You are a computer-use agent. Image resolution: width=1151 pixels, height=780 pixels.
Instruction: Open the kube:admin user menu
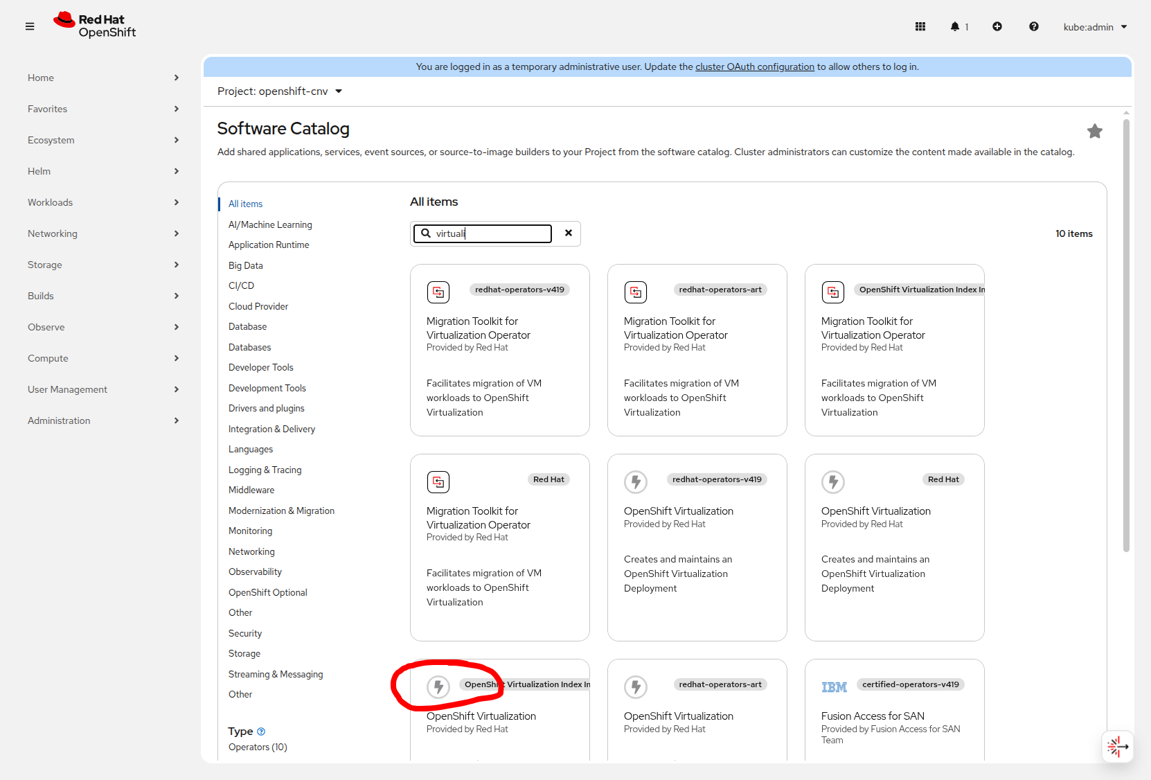1096,27
